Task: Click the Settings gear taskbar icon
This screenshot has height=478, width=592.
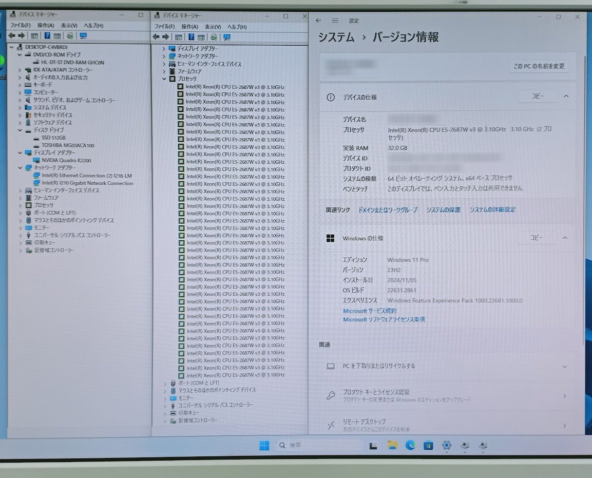Action: tap(447, 446)
